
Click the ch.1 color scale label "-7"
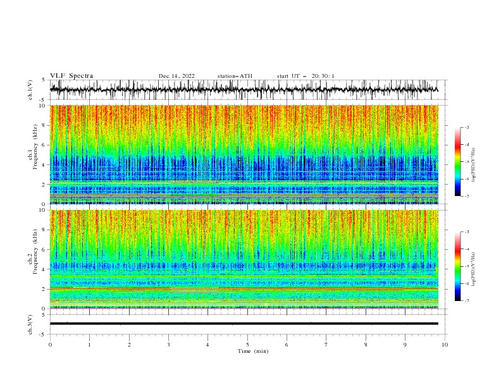point(467,196)
